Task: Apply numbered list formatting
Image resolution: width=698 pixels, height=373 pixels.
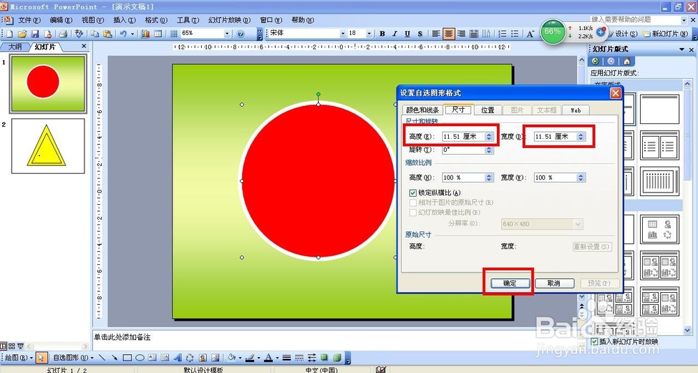Action: (x=503, y=33)
